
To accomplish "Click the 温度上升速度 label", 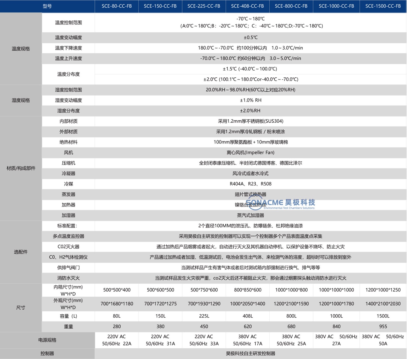I will click(68, 58).
